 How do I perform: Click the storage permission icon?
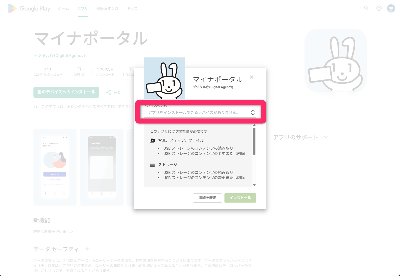click(x=152, y=165)
